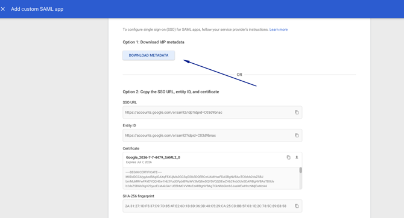Copy the Entity ID using its copy icon
The height and width of the screenshot is (218, 404).
click(297, 135)
